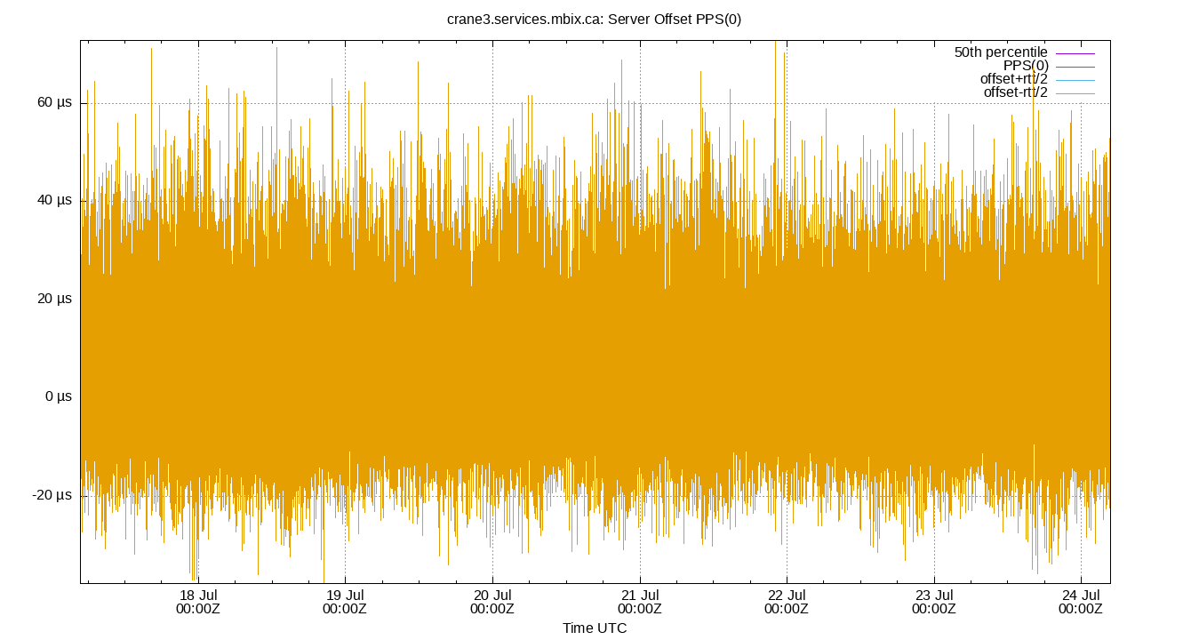Click the '0 µs' y-axis label
The image size is (1191, 640).
point(58,396)
